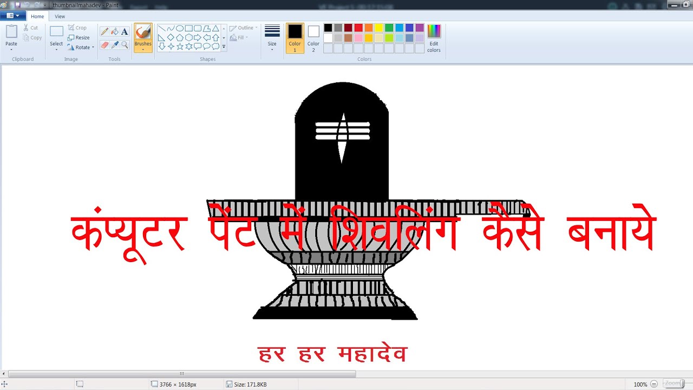
Task: Select the Color picker eyedropper tool
Action: pyautogui.click(x=115, y=45)
